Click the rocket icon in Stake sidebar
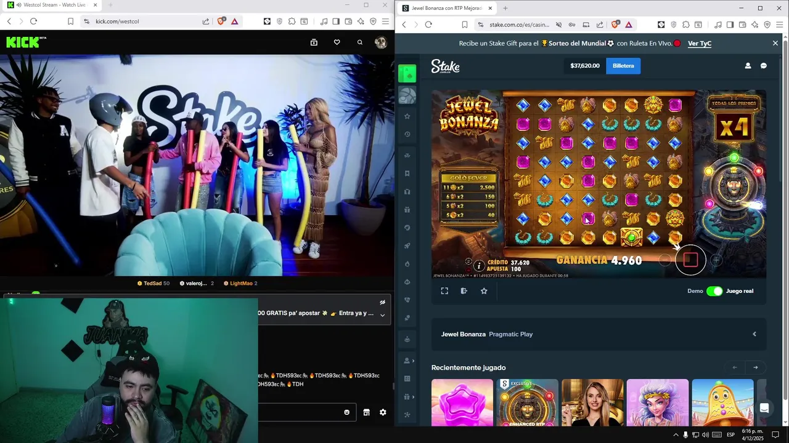 (x=407, y=246)
